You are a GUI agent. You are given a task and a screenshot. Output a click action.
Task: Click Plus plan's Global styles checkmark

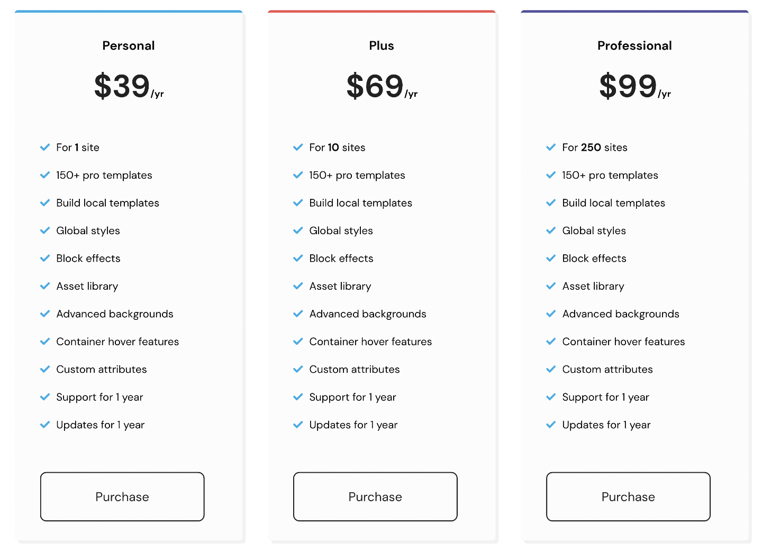tap(298, 231)
